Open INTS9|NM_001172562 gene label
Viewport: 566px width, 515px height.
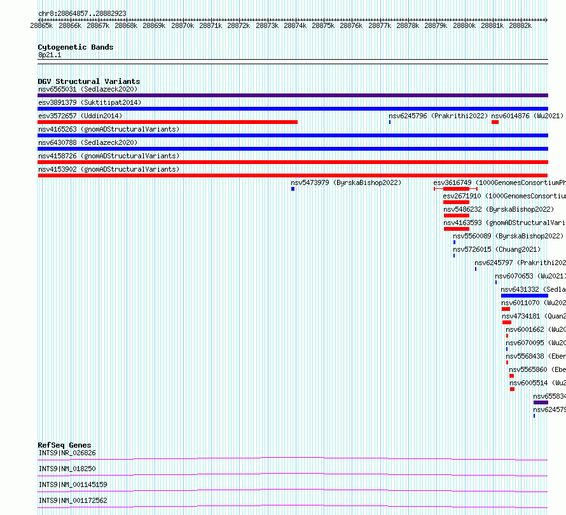[x=73, y=500]
